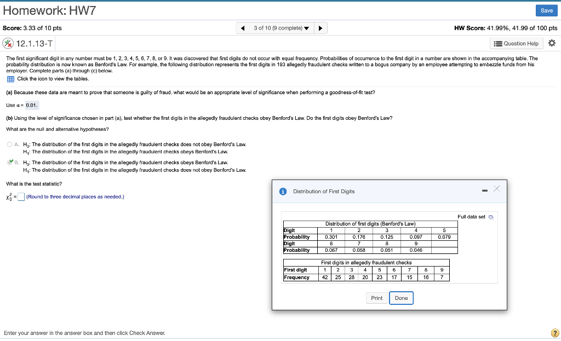561x341 pixels.
Task: Click the question ID 12.1.13-T
Action: click(35, 44)
